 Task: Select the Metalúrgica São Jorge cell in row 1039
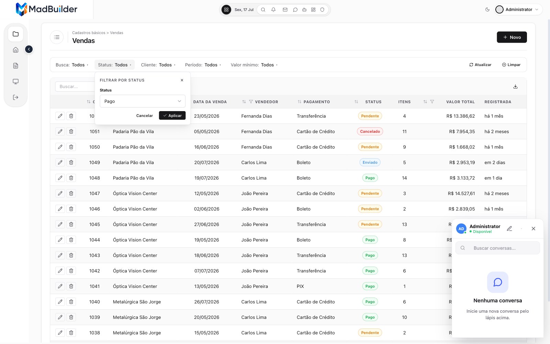(137, 317)
